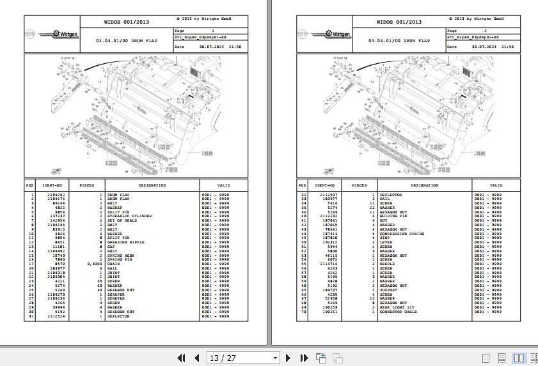Click the greyed go forward view icon
Image resolution: width=538 pixels, height=366 pixels.
point(337,358)
